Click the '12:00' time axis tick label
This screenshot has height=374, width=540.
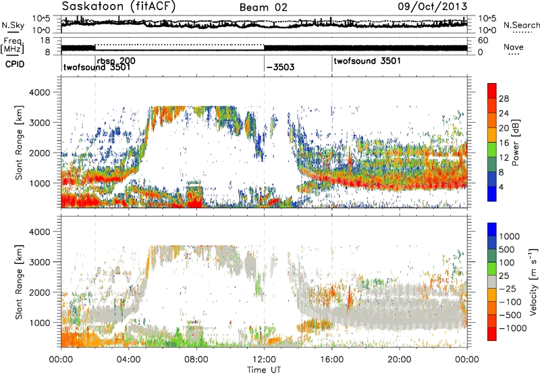coord(264,360)
